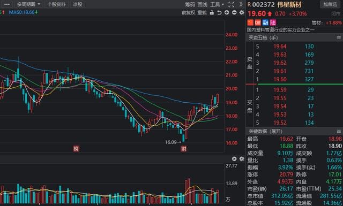This screenshot has height=206, width=343.
Task: Click the 财 financial report marker
Action: pyautogui.click(x=183, y=149)
